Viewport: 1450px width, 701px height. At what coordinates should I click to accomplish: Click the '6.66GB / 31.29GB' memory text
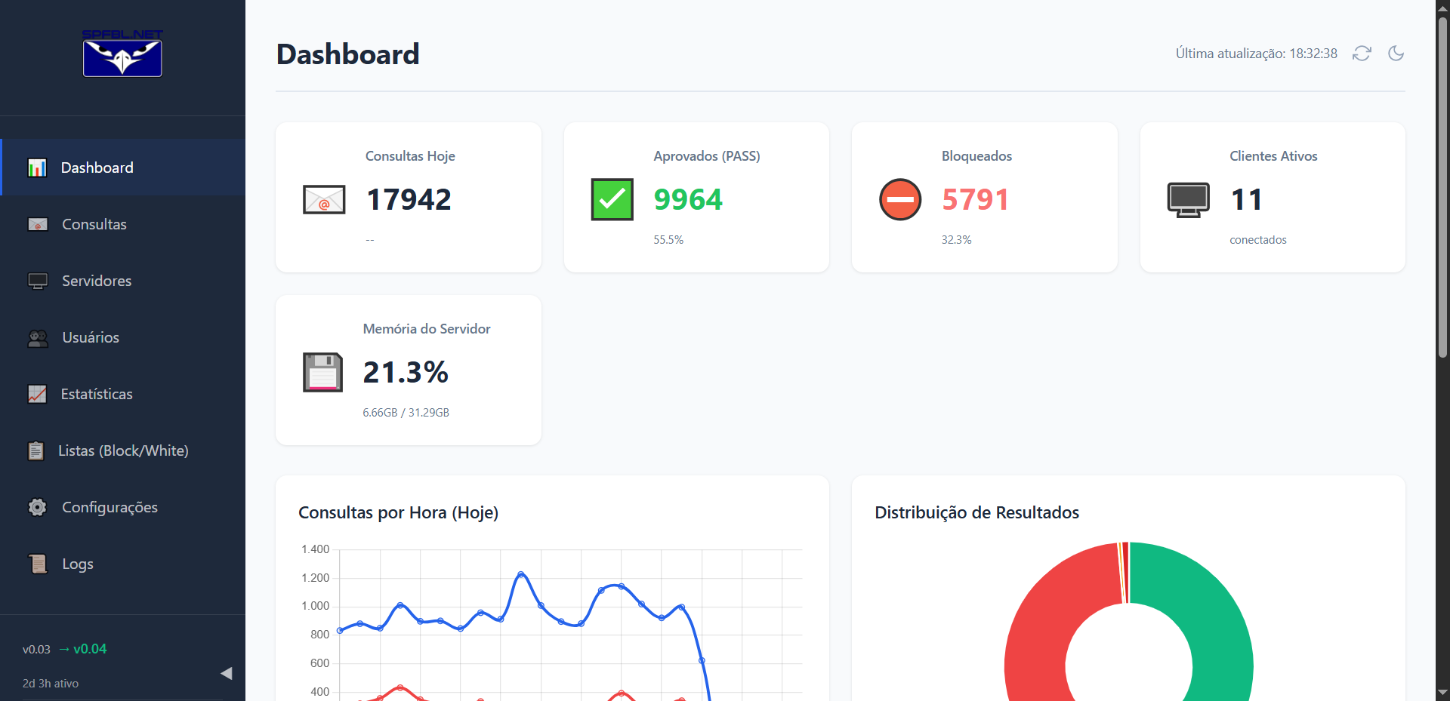point(406,413)
